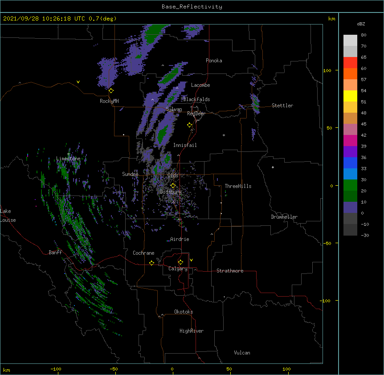
Task: Click the Blackfalds city label
Action: tap(196, 99)
